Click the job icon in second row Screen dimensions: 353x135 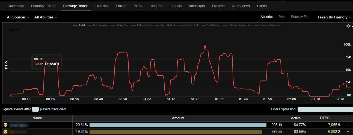pos(5,132)
